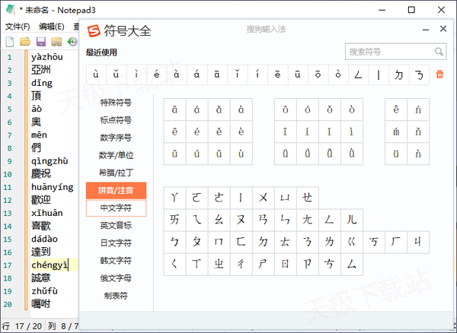Switch to the 标点符号 category
This screenshot has width=457, height=333.
[x=116, y=120]
